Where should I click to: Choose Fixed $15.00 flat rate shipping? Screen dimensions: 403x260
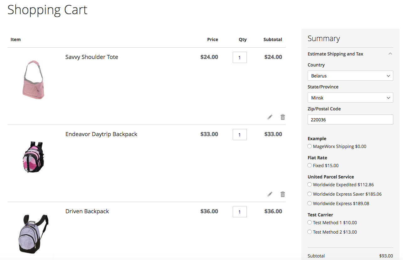pyautogui.click(x=310, y=165)
